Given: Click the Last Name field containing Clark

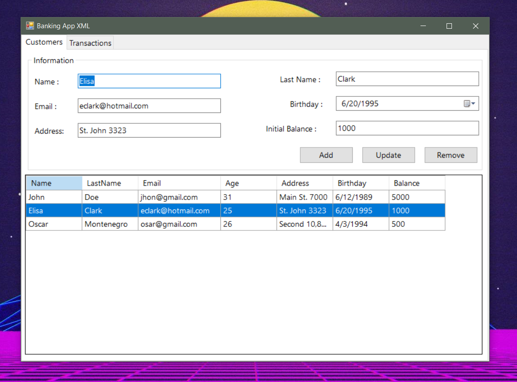Looking at the screenshot, I should [x=407, y=79].
